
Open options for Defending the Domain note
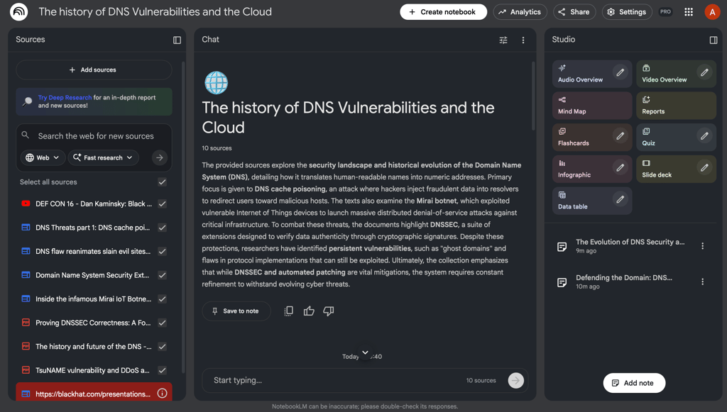[x=702, y=282]
